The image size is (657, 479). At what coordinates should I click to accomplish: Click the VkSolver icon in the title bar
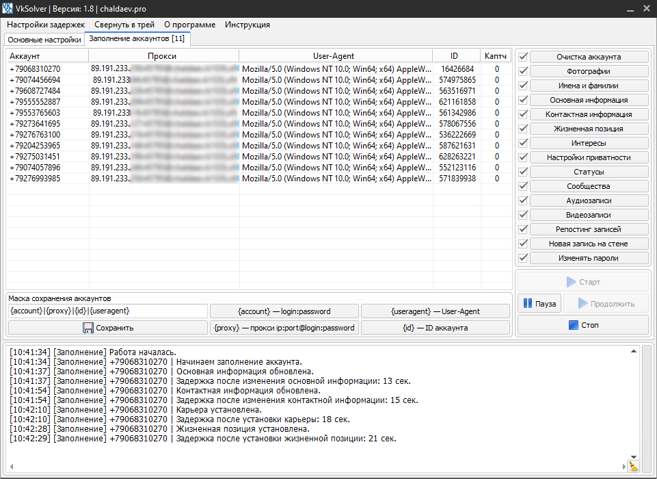(x=9, y=8)
